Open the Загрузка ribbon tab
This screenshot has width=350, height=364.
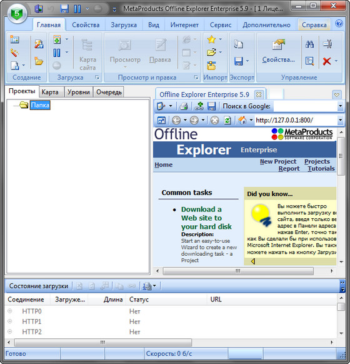tap(124, 25)
